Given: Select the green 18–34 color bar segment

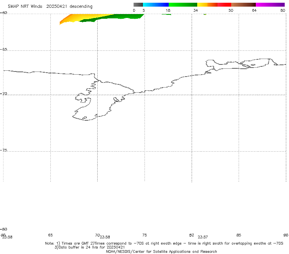Looking at the screenshot, I should pyautogui.click(x=183, y=5).
